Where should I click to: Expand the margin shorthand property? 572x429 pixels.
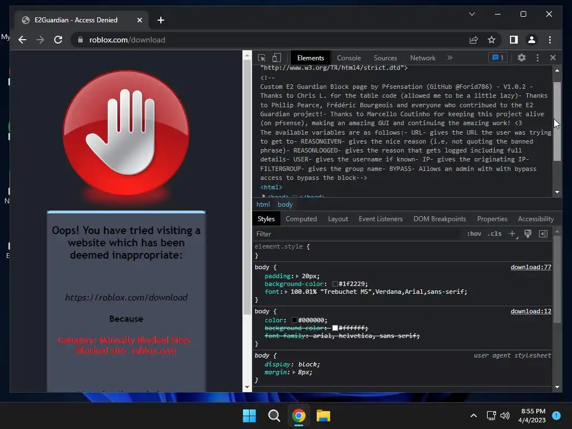click(294, 373)
